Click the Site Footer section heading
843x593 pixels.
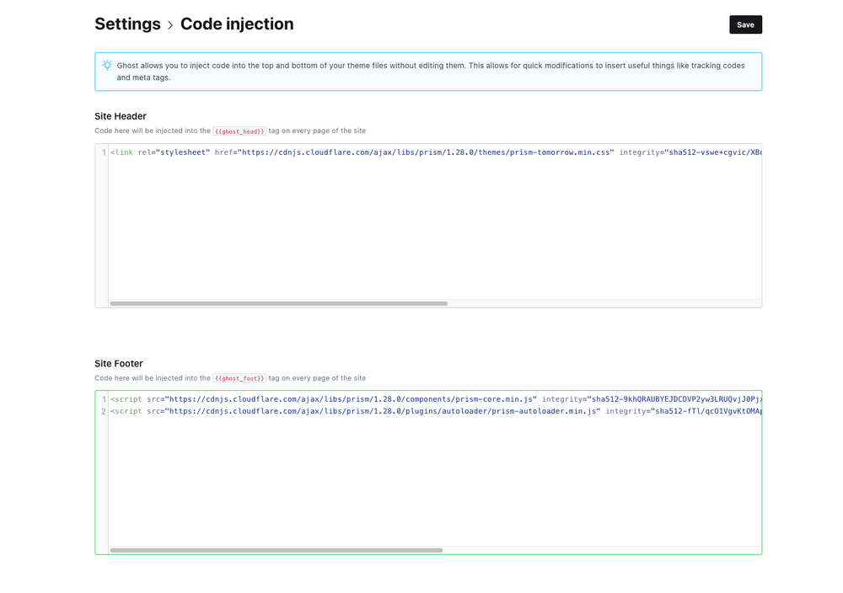tap(116, 364)
